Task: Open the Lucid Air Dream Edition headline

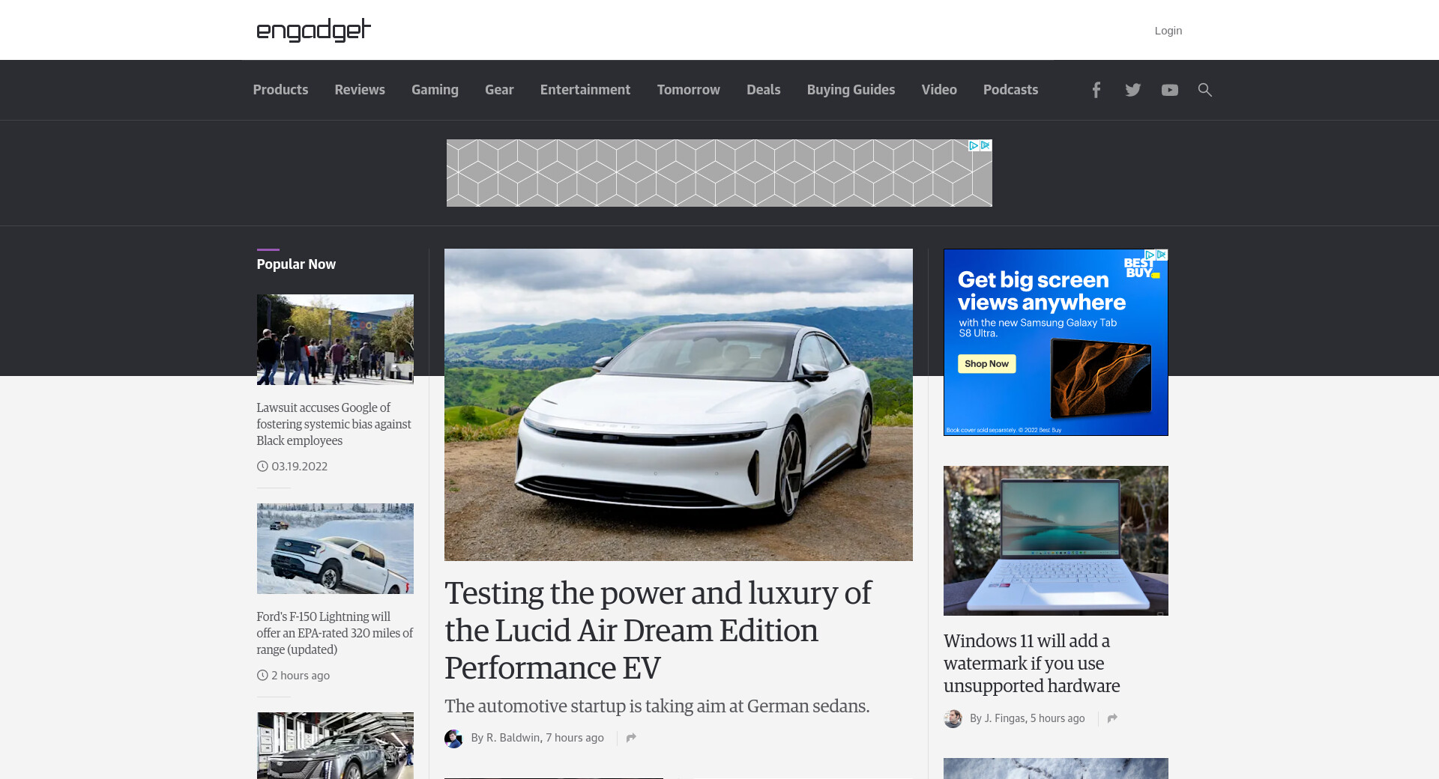Action: [658, 631]
